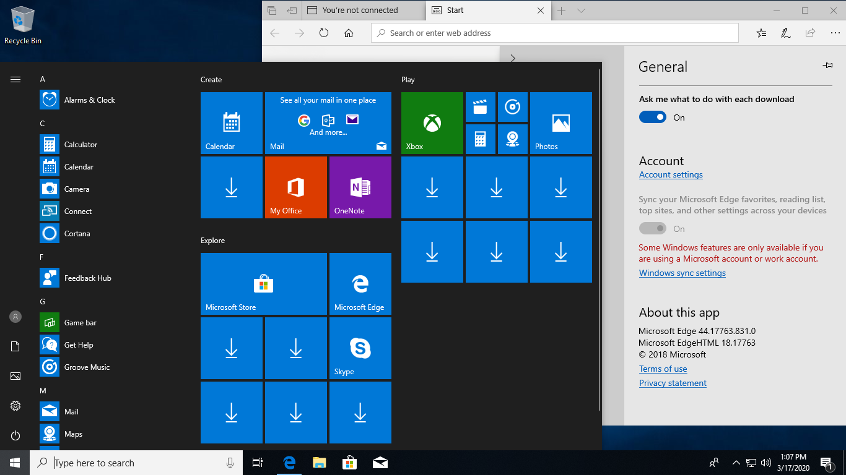This screenshot has height=475, width=846.
Task: Launch the Microsoft Store tile
Action: click(264, 284)
